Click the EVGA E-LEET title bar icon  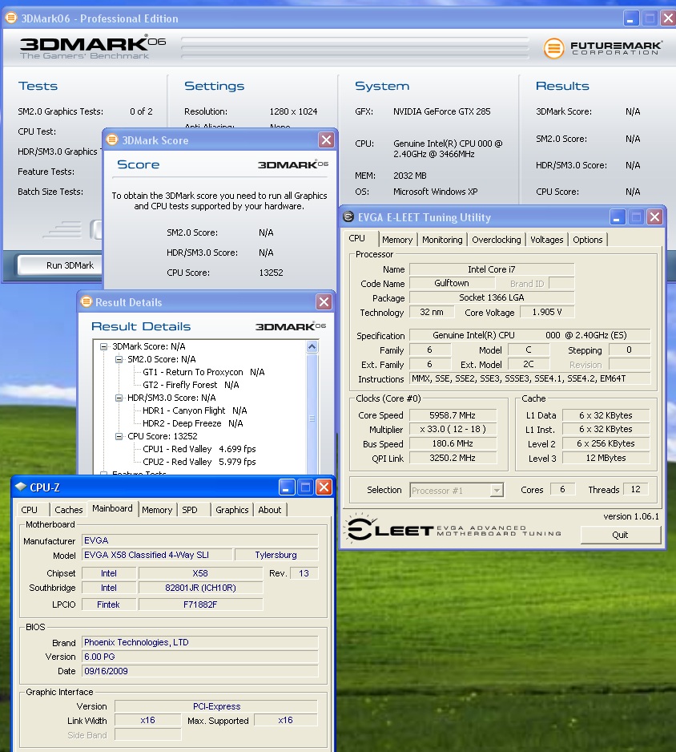tap(348, 216)
